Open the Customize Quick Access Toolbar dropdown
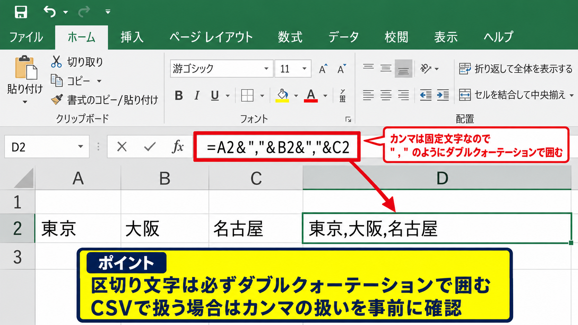The width and height of the screenshot is (578, 325). [108, 12]
